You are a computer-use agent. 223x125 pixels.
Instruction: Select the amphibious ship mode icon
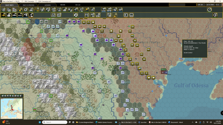point(20,15)
